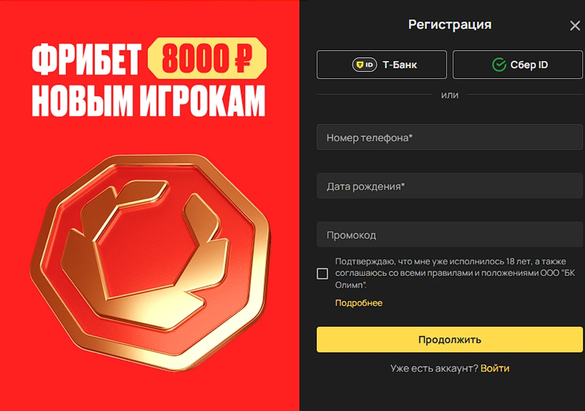This screenshot has height=411, width=585.
Task: Click the или divider label
Action: (x=450, y=95)
